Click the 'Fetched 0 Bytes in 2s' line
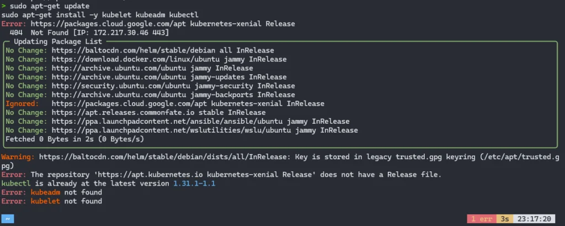The height and width of the screenshot is (226, 565). point(74,139)
